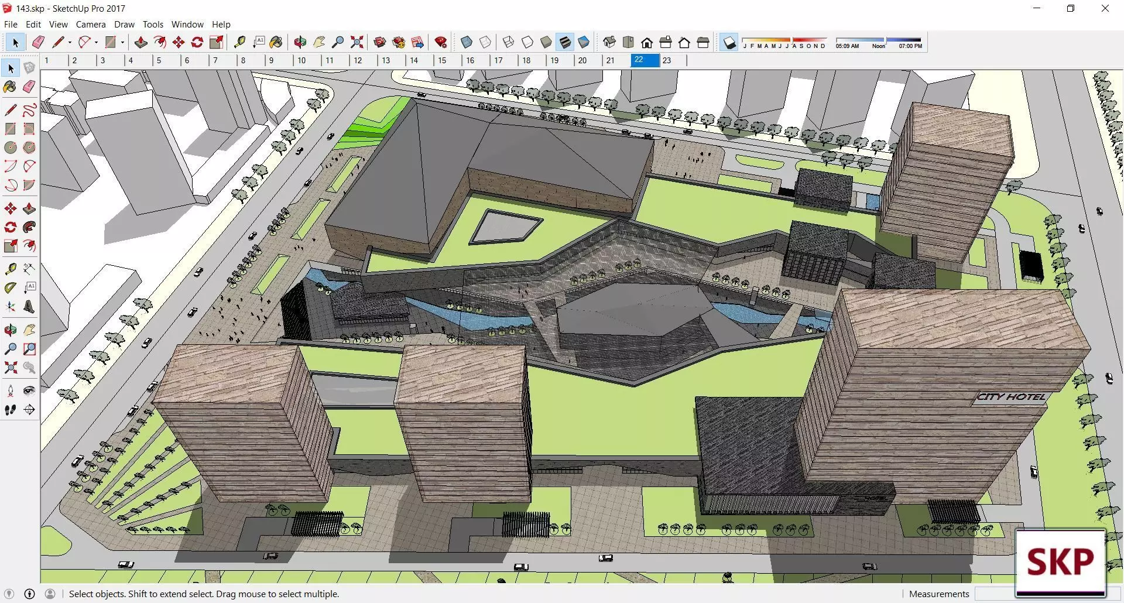This screenshot has height=603, width=1124.
Task: Switch to Iso view
Action: (609, 42)
